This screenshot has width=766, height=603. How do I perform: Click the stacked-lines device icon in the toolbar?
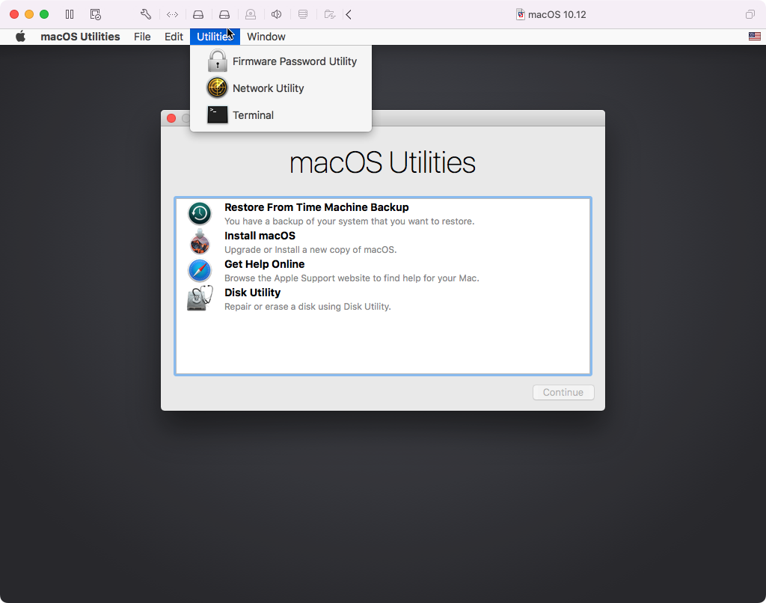coord(303,15)
